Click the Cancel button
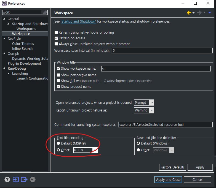Screen dimensions: 216x188 coord(198,180)
